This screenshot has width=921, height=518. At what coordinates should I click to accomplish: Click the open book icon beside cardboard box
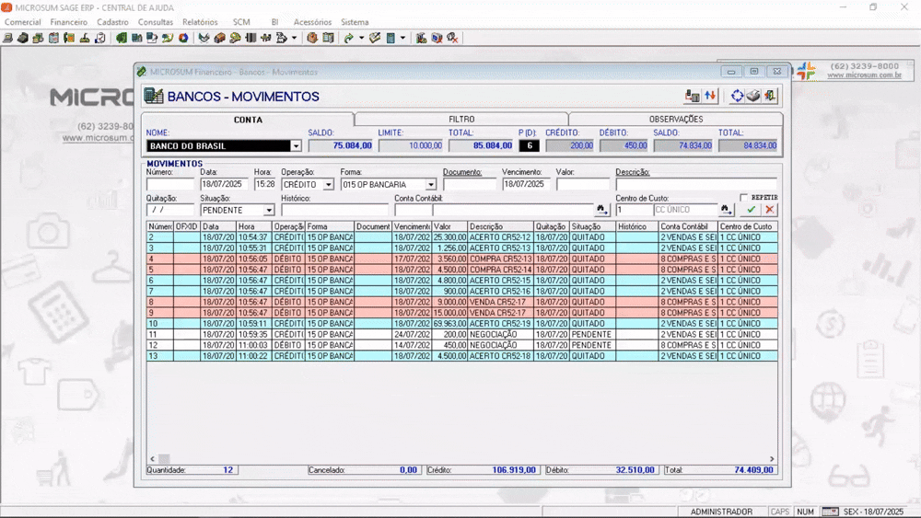tap(328, 38)
